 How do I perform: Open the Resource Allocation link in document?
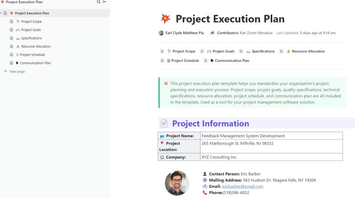[308, 51]
